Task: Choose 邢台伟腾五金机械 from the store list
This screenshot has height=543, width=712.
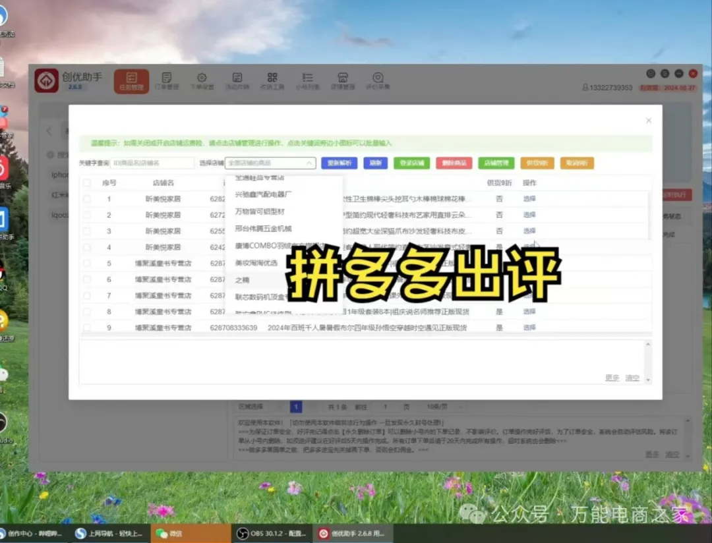Action: [x=263, y=229]
